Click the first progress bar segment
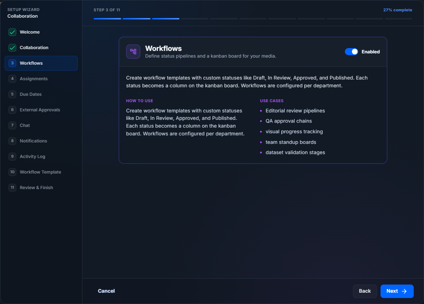Screen dimensions: 424x304 (107, 18)
